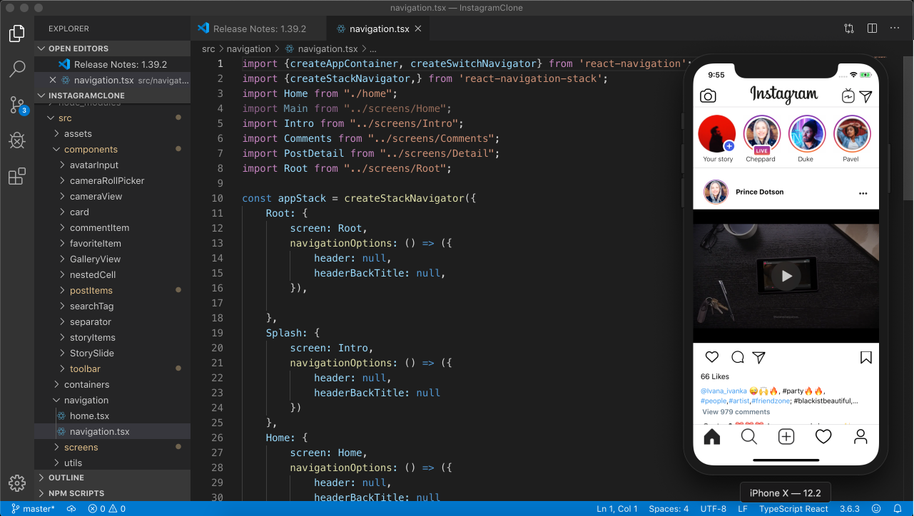Toggle the editor split layout icon
This screenshot has width=914, height=516.
click(x=871, y=28)
